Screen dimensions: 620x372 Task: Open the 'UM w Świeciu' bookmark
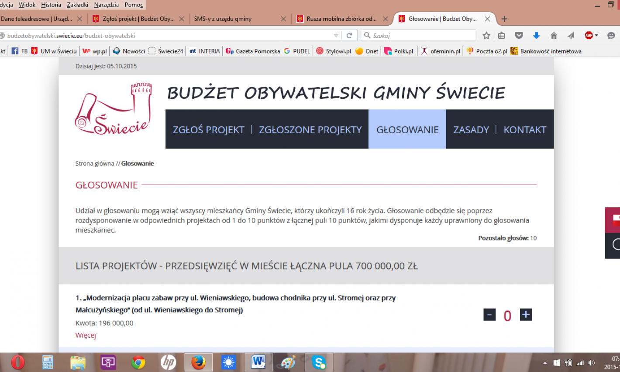tap(54, 51)
